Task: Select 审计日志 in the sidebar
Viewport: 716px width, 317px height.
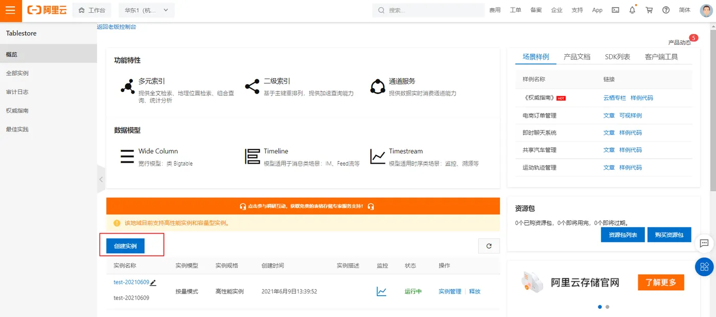Action: coord(49,92)
